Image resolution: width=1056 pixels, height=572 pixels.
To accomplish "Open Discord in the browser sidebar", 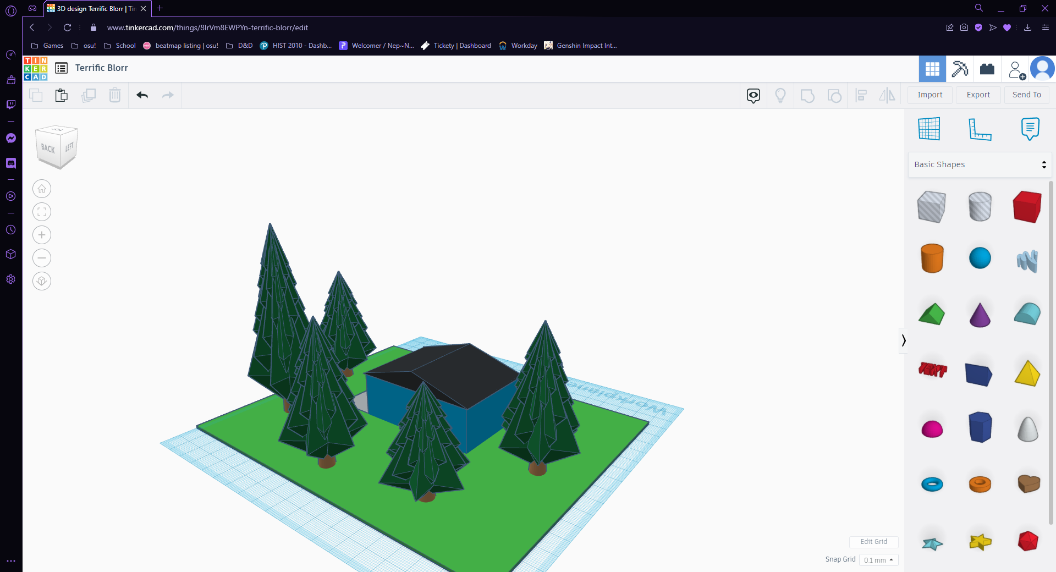I will (11, 163).
